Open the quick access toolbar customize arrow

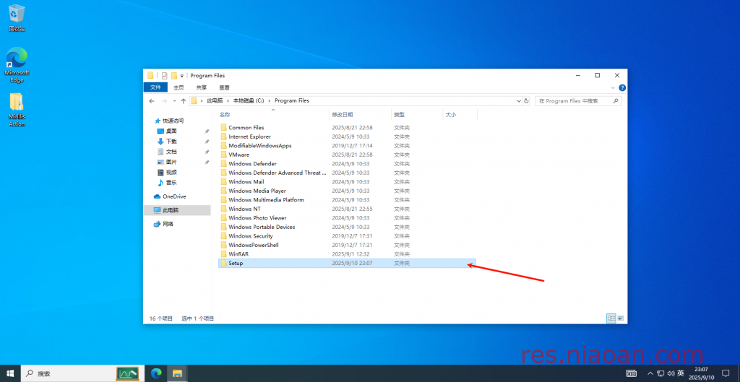coord(181,76)
